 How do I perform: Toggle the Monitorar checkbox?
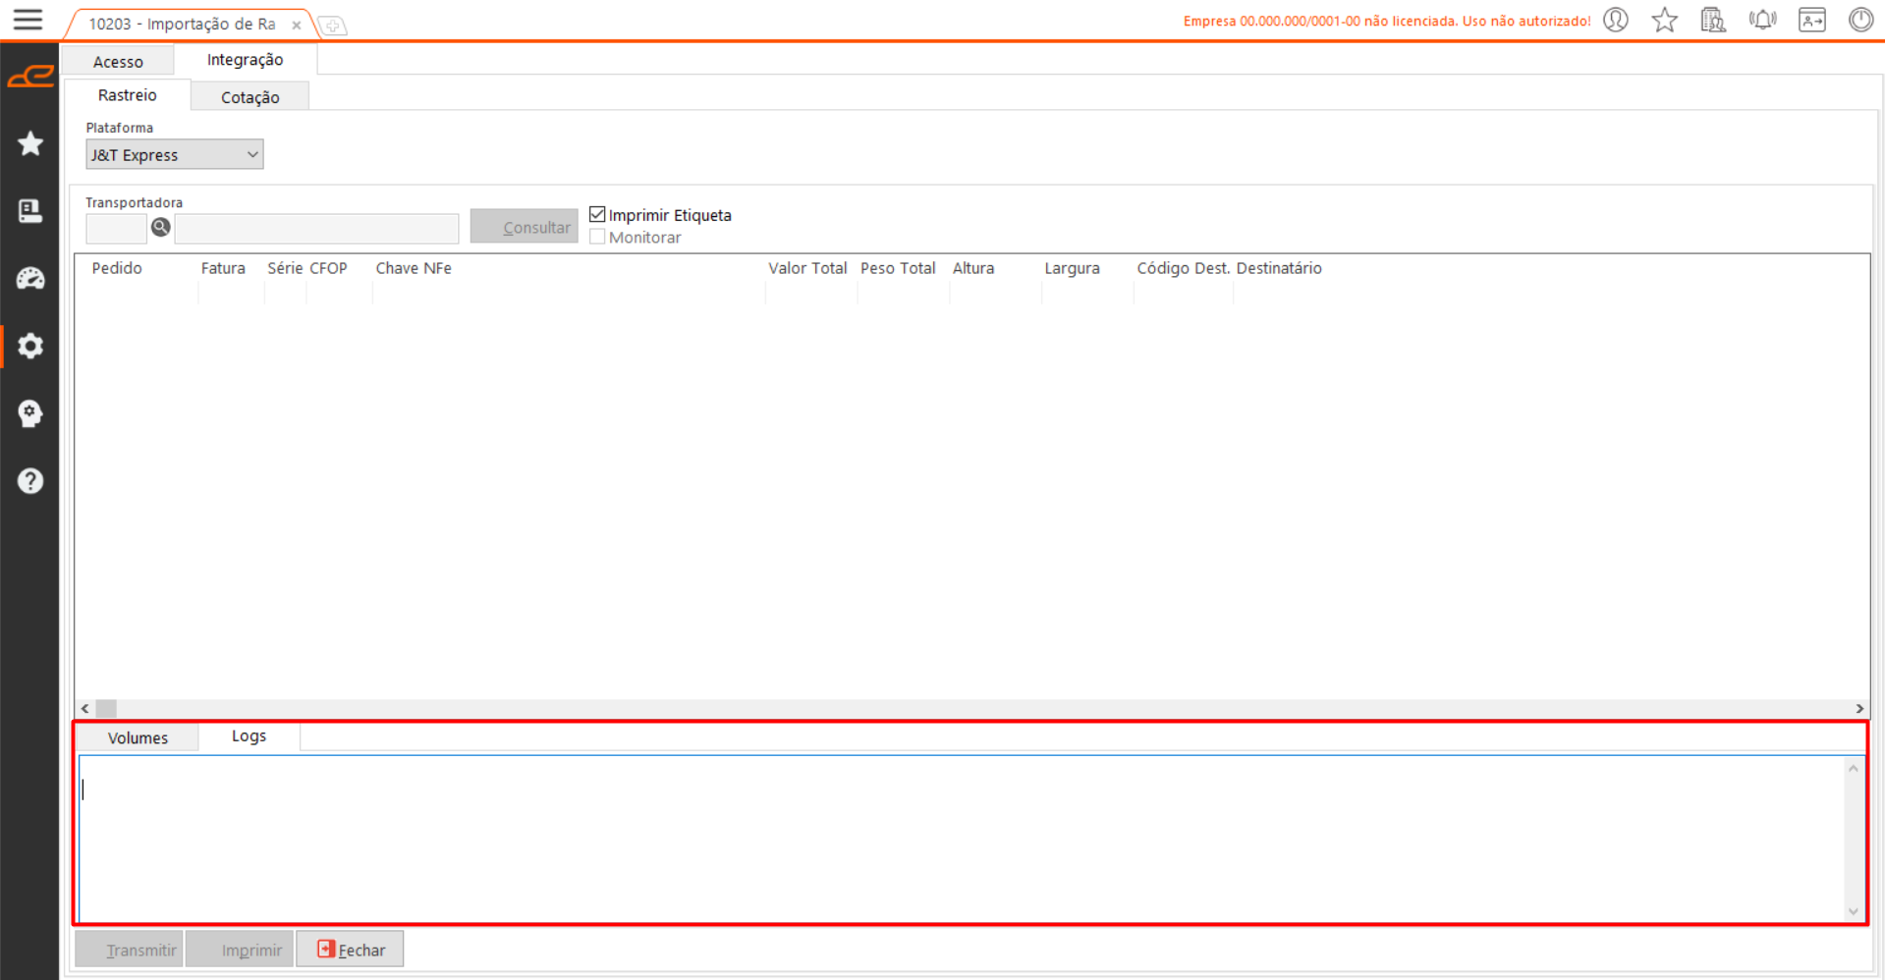(597, 237)
